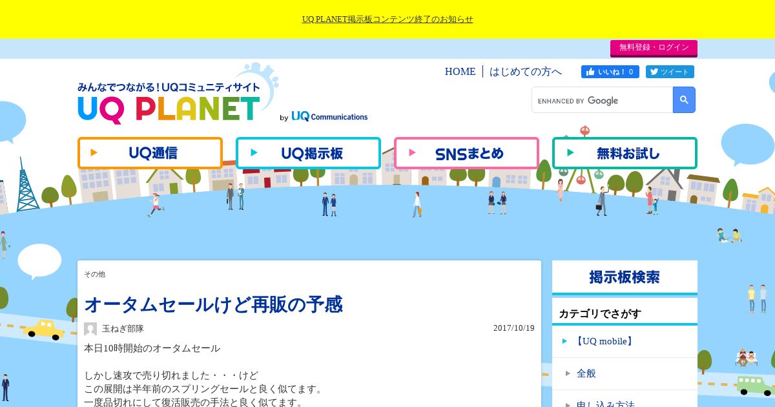Open the 無料お試し menu tab

click(x=625, y=153)
